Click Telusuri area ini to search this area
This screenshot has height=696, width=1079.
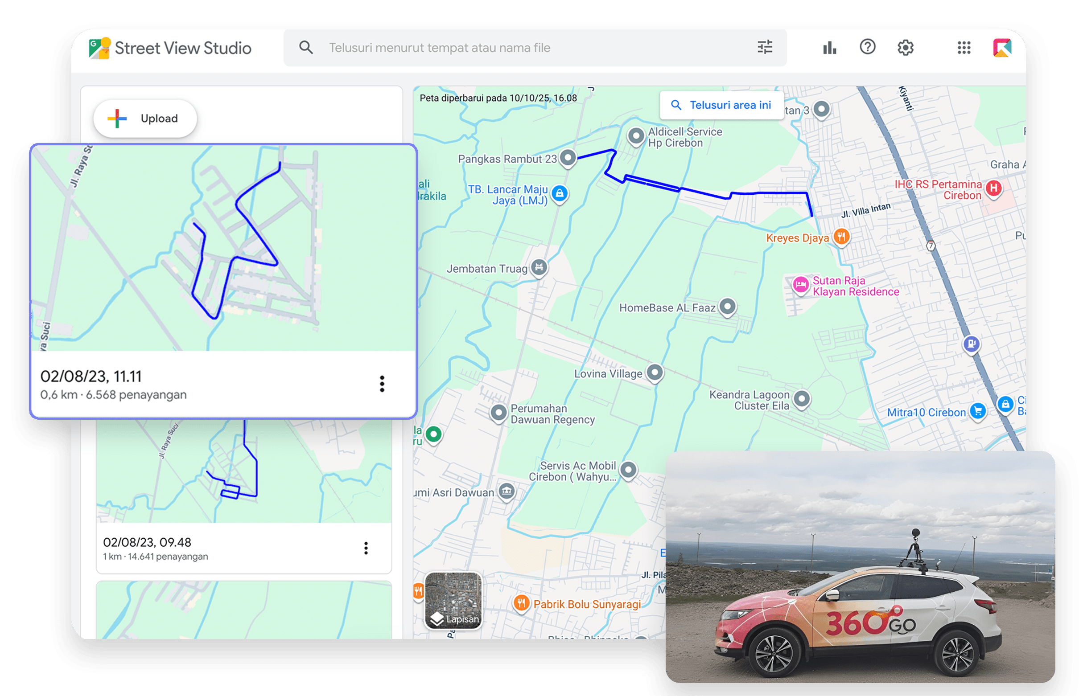(722, 105)
